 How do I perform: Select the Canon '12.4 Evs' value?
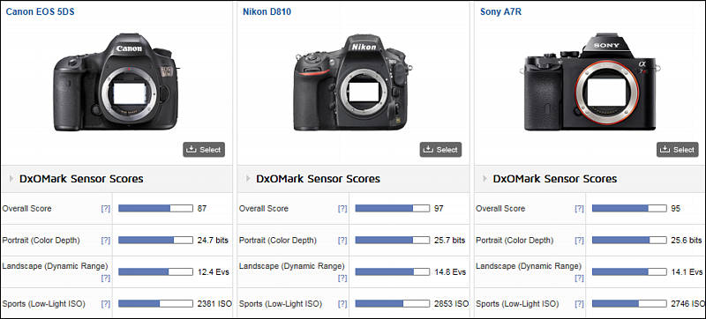point(214,271)
